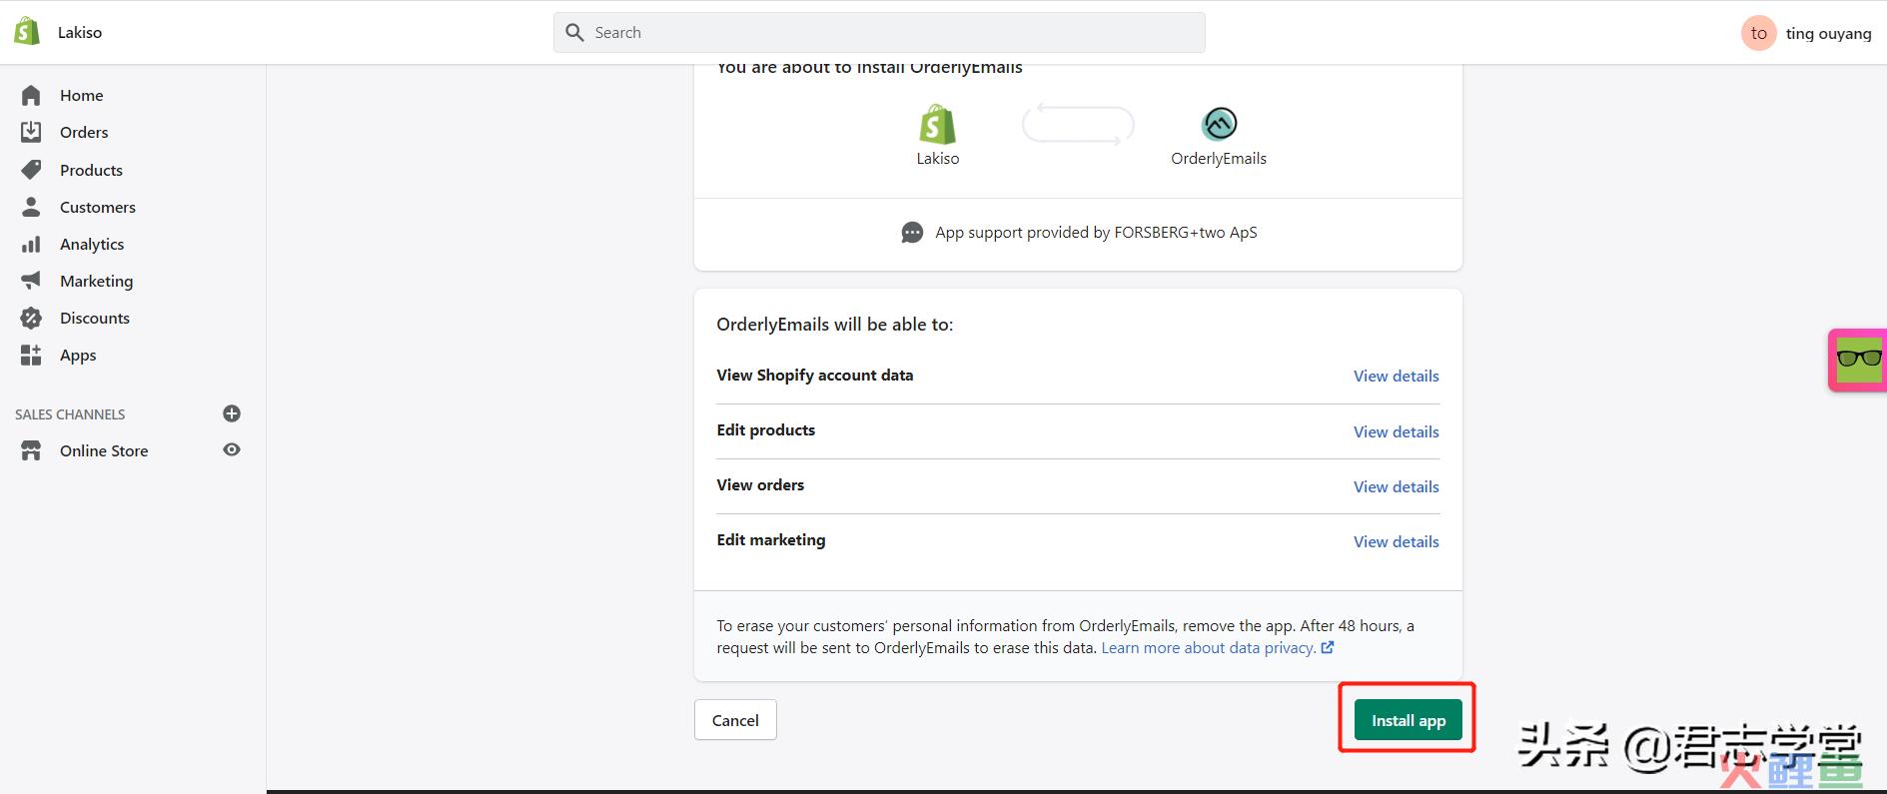Click the Install app button
This screenshot has width=1887, height=794.
click(1409, 720)
